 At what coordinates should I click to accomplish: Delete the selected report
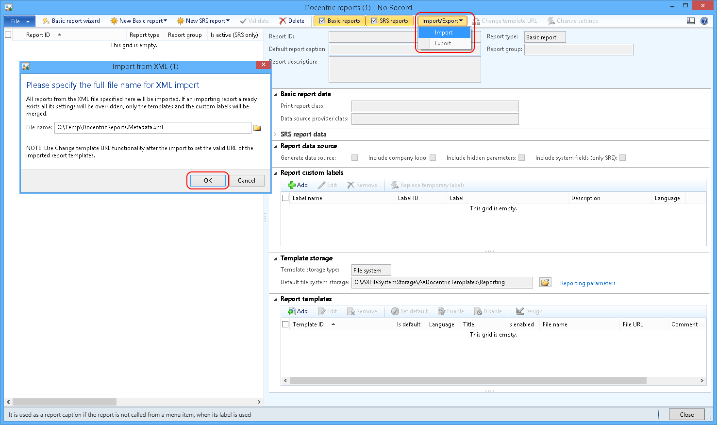tap(292, 21)
